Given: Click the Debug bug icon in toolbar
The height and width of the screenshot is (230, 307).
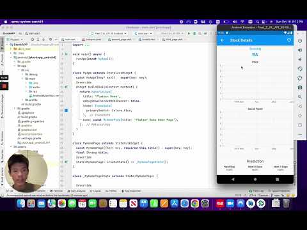Looking at the screenshot, I should pyautogui.click(x=194, y=33).
